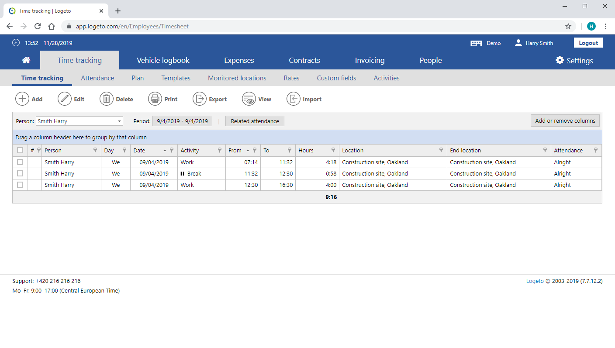The image size is (615, 348).
Task: Click the Harry Smith user icon
Action: (x=518, y=43)
